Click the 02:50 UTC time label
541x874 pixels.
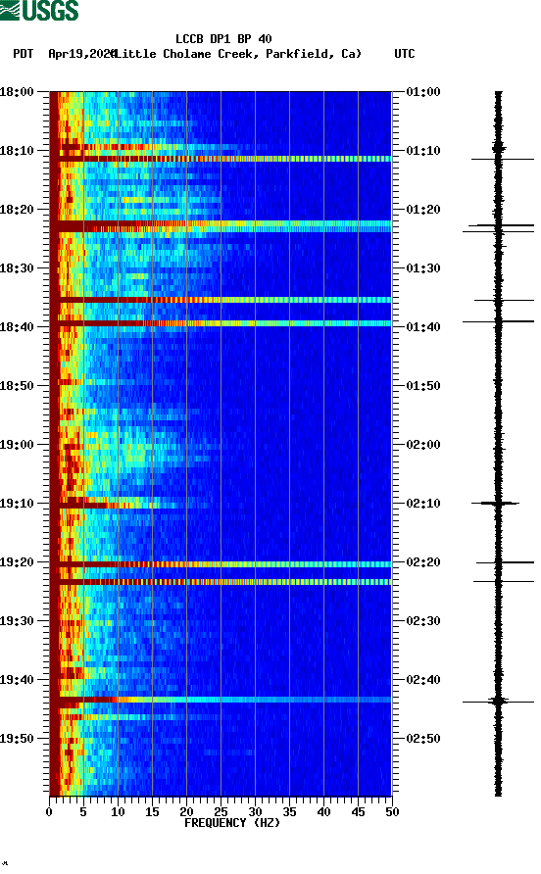423,739
